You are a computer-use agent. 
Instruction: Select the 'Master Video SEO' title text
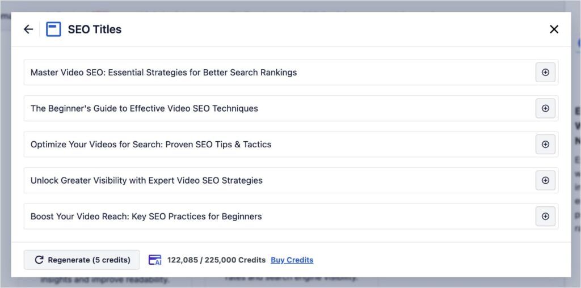[x=163, y=73]
